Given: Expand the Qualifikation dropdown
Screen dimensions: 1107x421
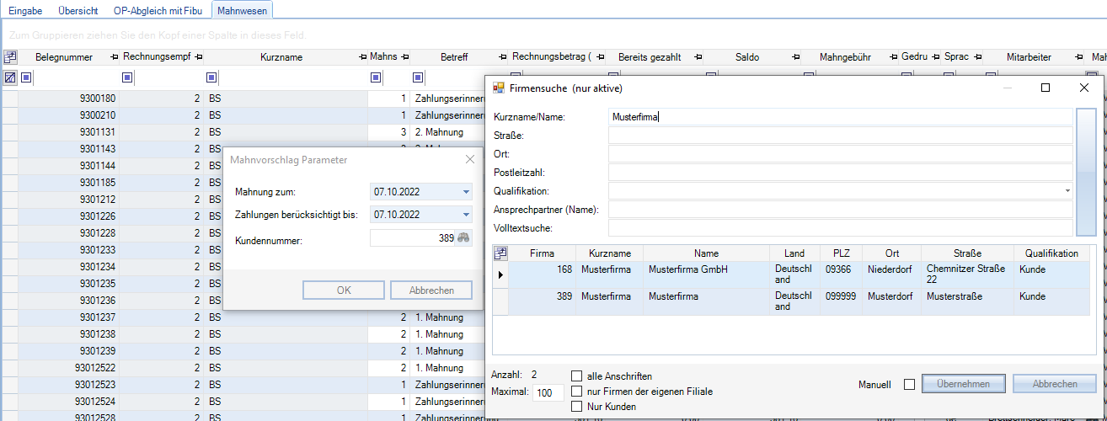Looking at the screenshot, I should click(1067, 191).
